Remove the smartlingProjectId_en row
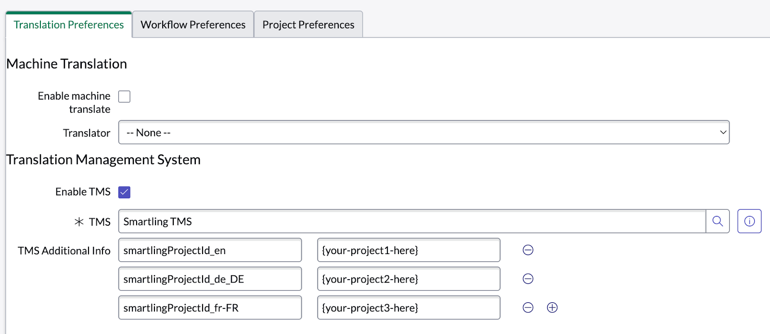Screen dimensions: 770x334 pos(528,250)
